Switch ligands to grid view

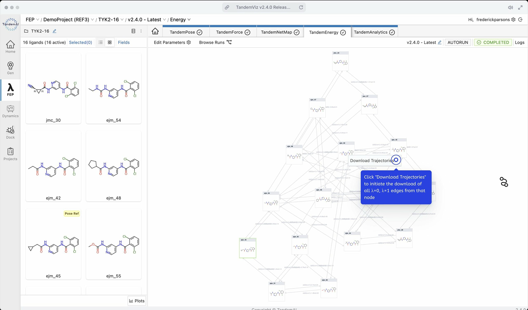click(110, 42)
